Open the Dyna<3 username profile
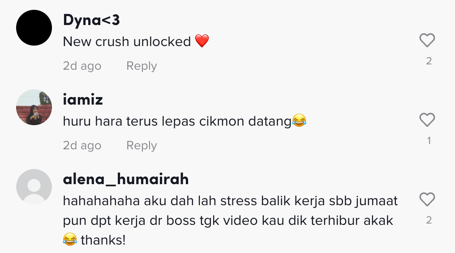 pos(91,20)
